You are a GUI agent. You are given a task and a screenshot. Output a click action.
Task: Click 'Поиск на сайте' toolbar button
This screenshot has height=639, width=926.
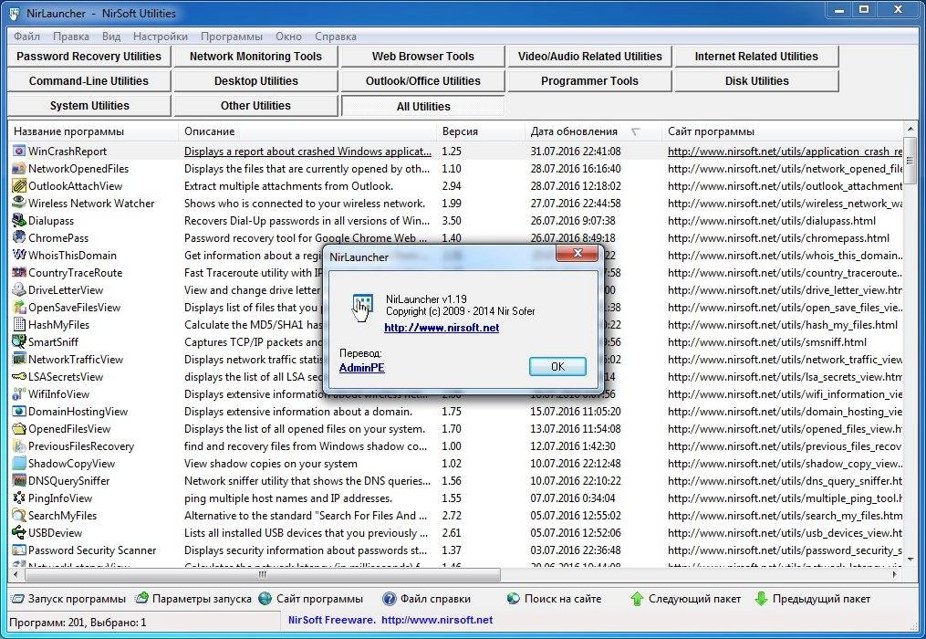point(554,599)
